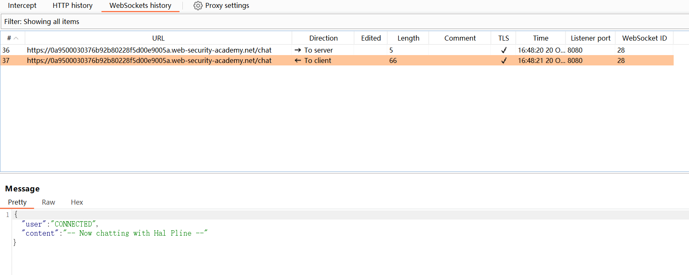
Task: Sort table by URL column header
Action: point(158,38)
